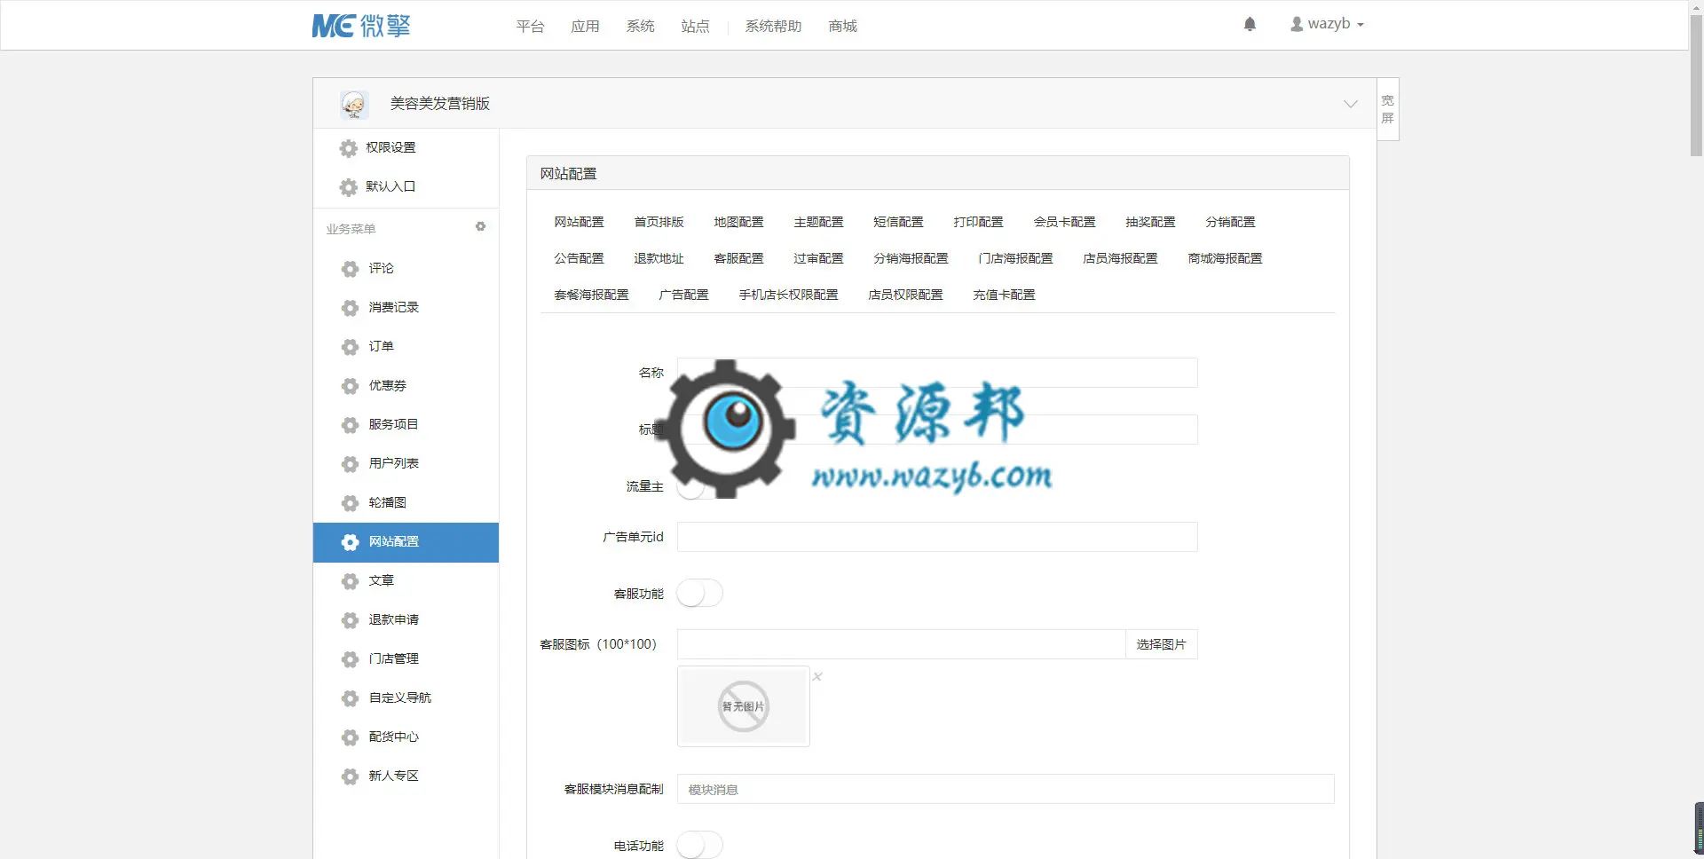
Task: Expand the 美容美发营销版 chevron
Action: pyautogui.click(x=1350, y=104)
